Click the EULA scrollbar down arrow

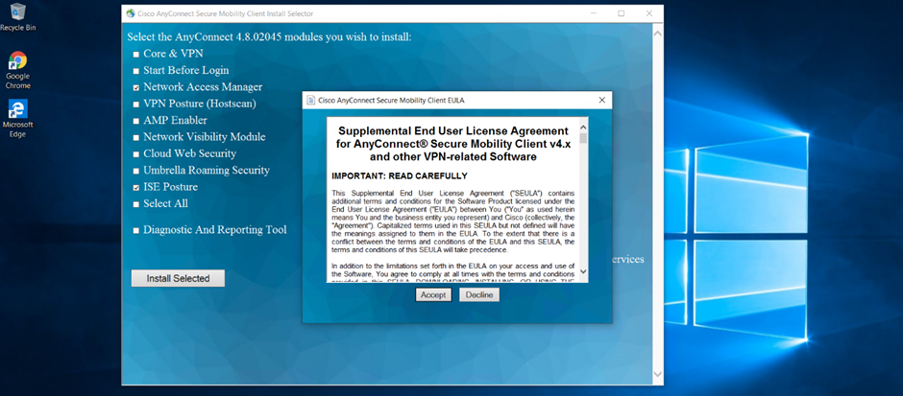(x=583, y=271)
